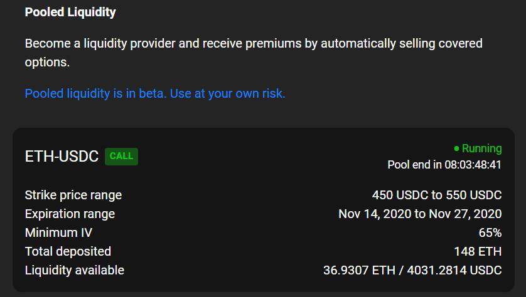The image size is (526, 297).
Task: Select the ETH-USDC pool title
Action: point(62,157)
